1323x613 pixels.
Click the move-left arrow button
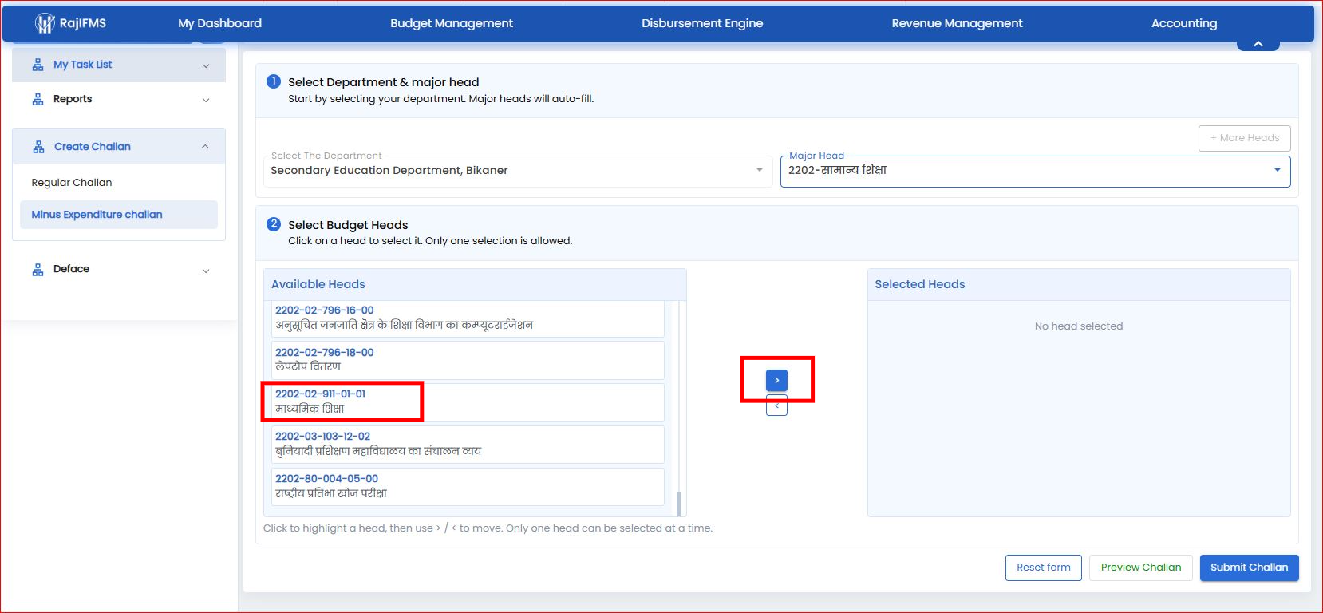tap(776, 406)
